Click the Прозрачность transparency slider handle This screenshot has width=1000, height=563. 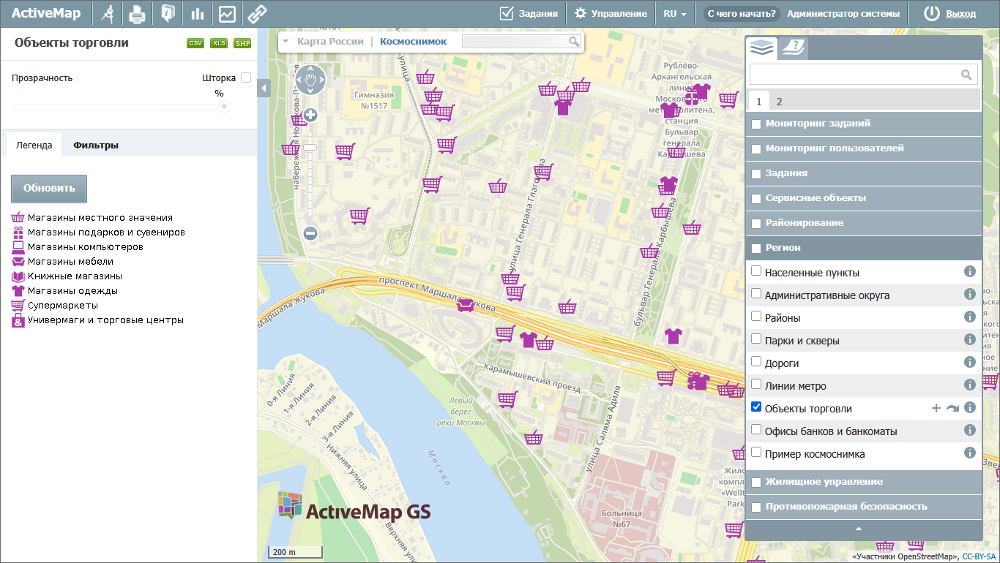point(224,107)
